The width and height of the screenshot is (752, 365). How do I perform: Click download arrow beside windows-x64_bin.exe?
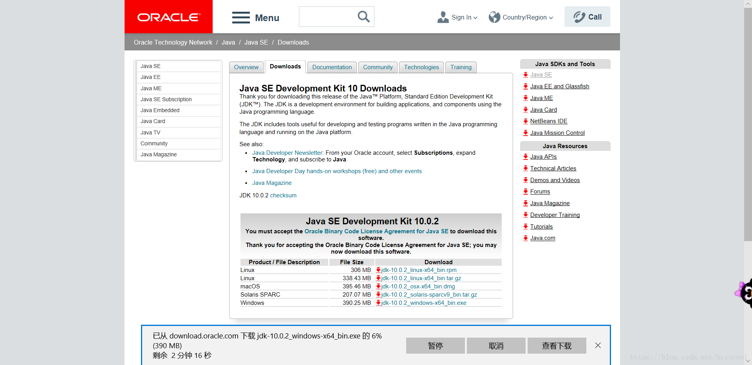click(378, 303)
